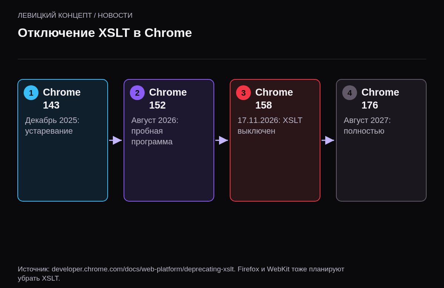
Task: Click the text '17.11.2026: XSLT выключен'
Action: 270,126
